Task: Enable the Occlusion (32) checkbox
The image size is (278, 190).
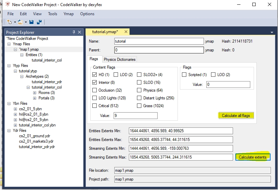Action: [95, 90]
